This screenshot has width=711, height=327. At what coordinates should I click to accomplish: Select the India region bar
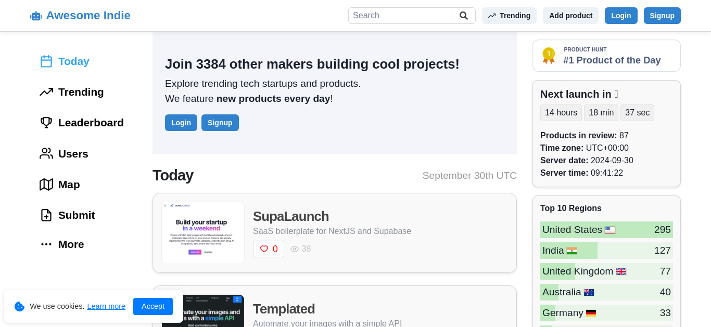pyautogui.click(x=606, y=251)
